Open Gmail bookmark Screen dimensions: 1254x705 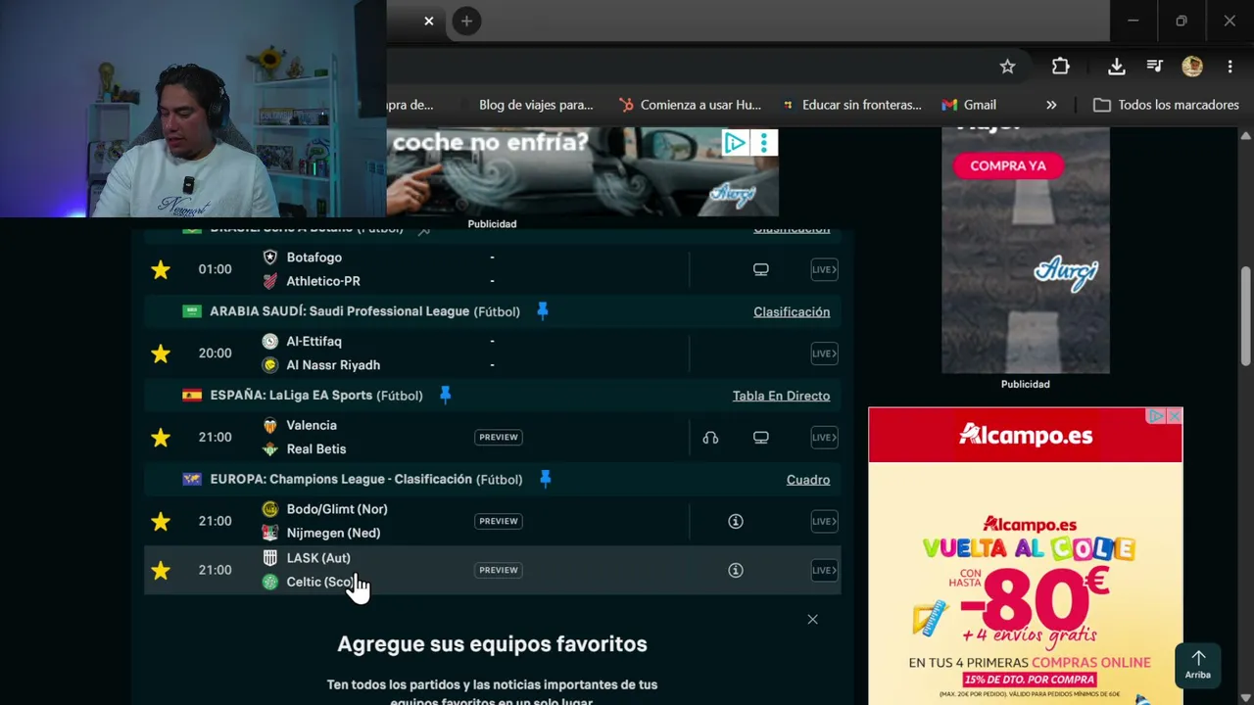click(x=969, y=105)
